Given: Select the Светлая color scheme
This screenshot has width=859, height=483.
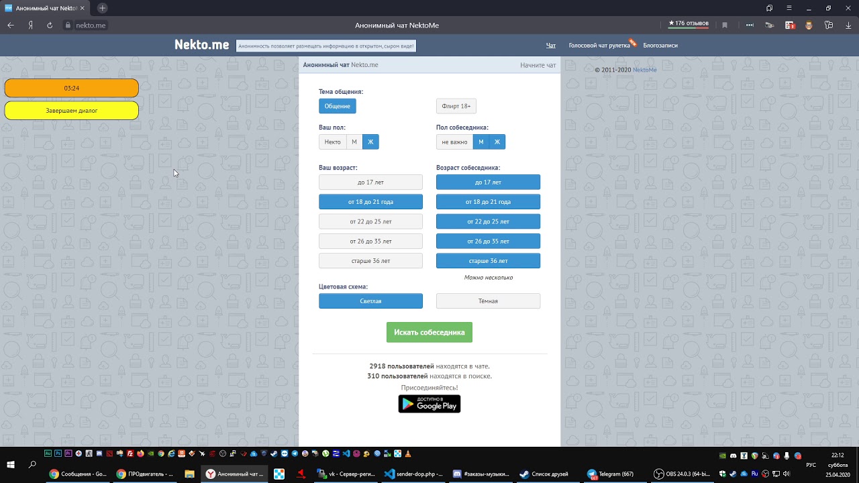Looking at the screenshot, I should point(370,301).
